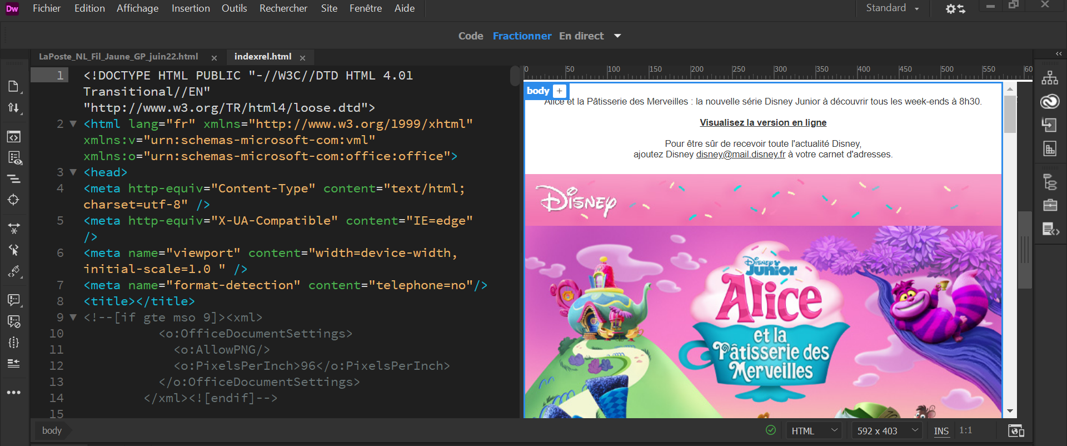Switch to Fractionner split view
Viewport: 1067px width, 446px height.
tap(522, 36)
